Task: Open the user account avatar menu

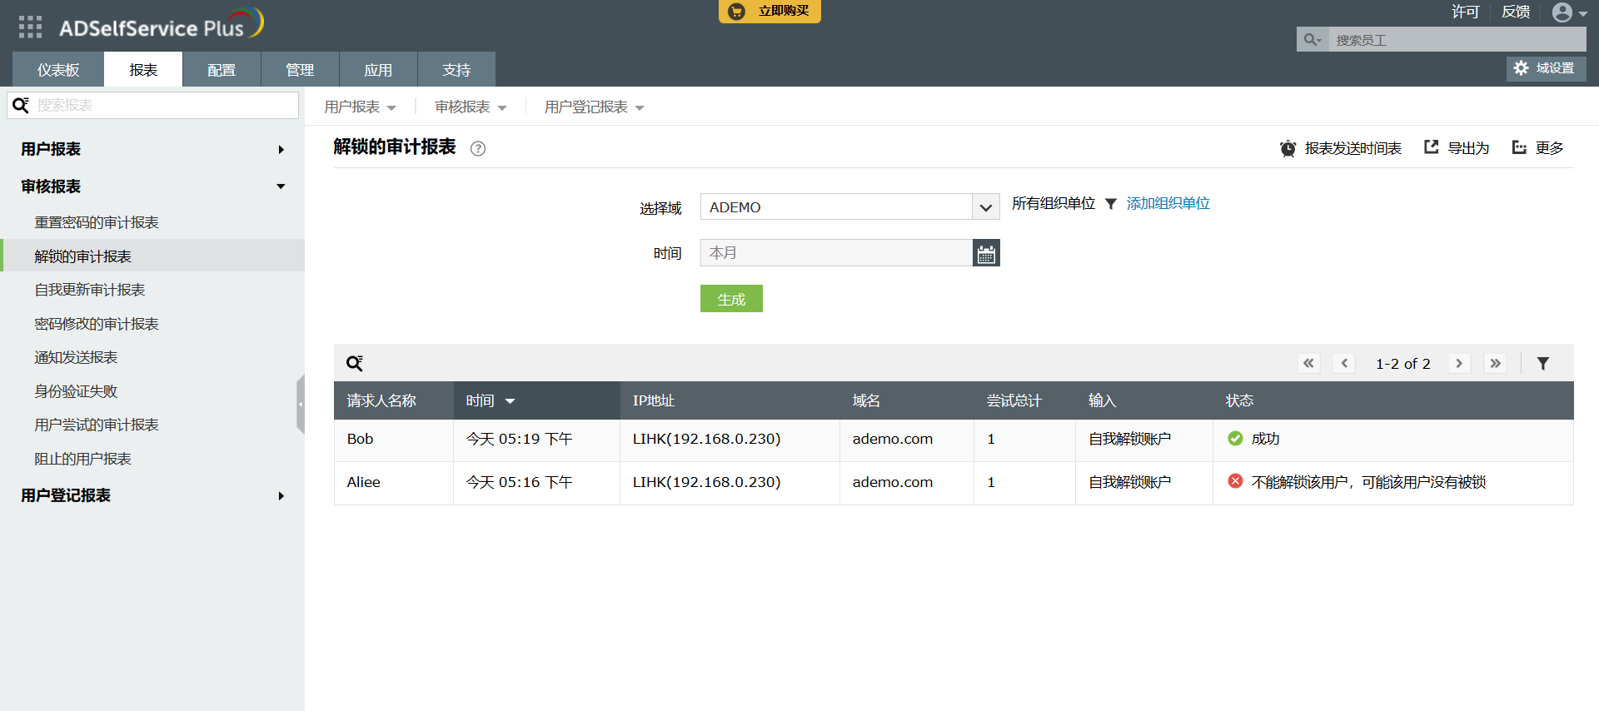Action: pyautogui.click(x=1568, y=12)
